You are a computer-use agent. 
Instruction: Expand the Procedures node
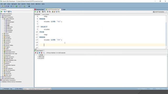[x=3, y=39]
